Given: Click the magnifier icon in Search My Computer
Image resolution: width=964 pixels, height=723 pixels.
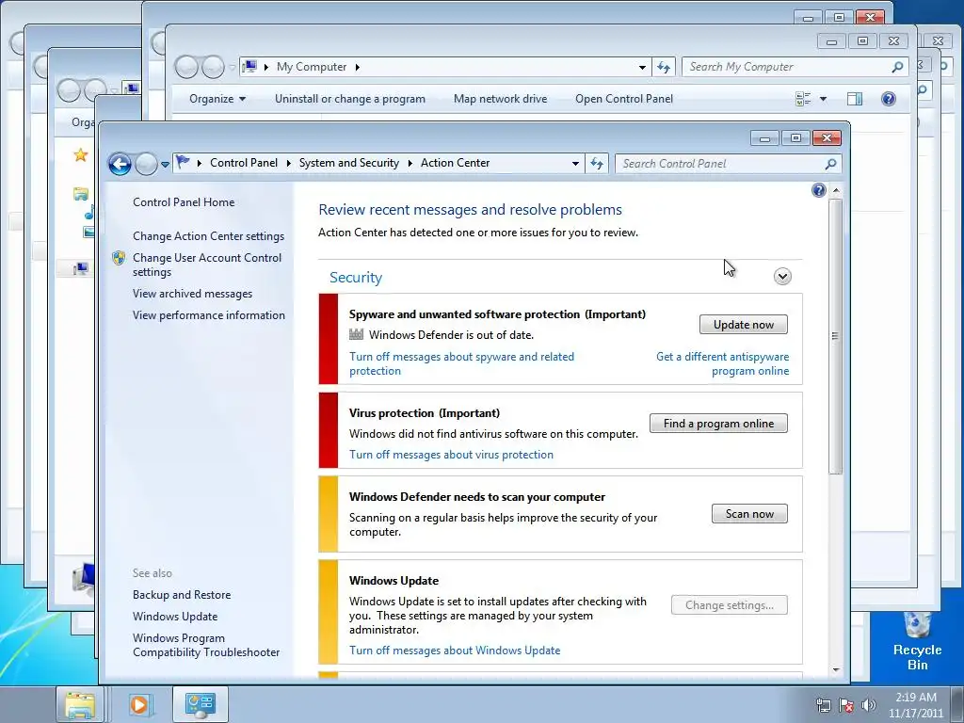Looking at the screenshot, I should tap(897, 67).
